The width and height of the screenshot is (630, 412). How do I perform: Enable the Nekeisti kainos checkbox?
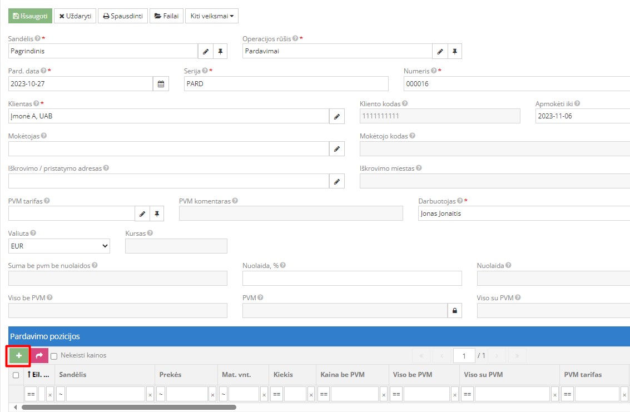54,356
